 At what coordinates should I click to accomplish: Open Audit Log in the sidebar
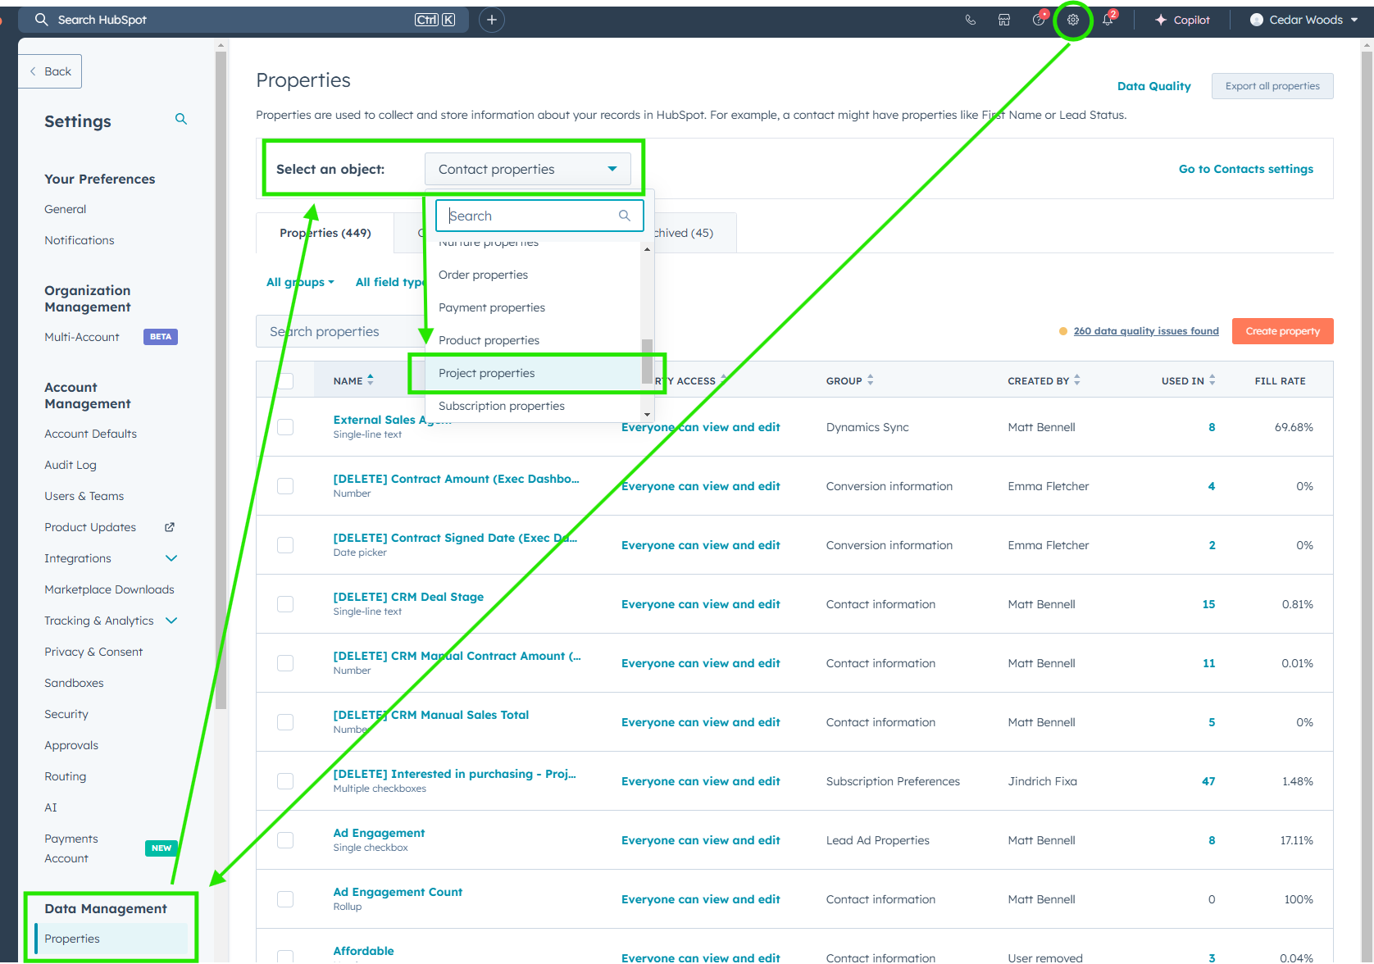click(71, 465)
